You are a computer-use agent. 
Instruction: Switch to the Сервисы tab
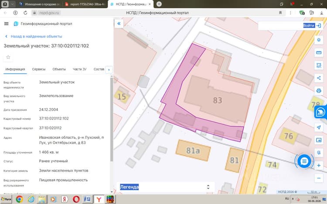tap(38, 69)
